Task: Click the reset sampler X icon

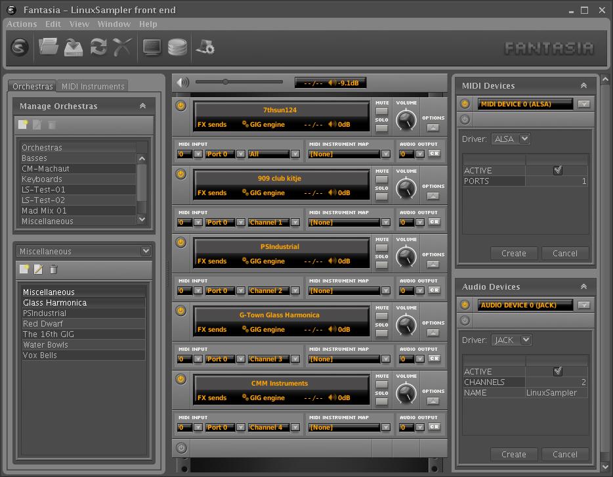Action: click(x=123, y=47)
